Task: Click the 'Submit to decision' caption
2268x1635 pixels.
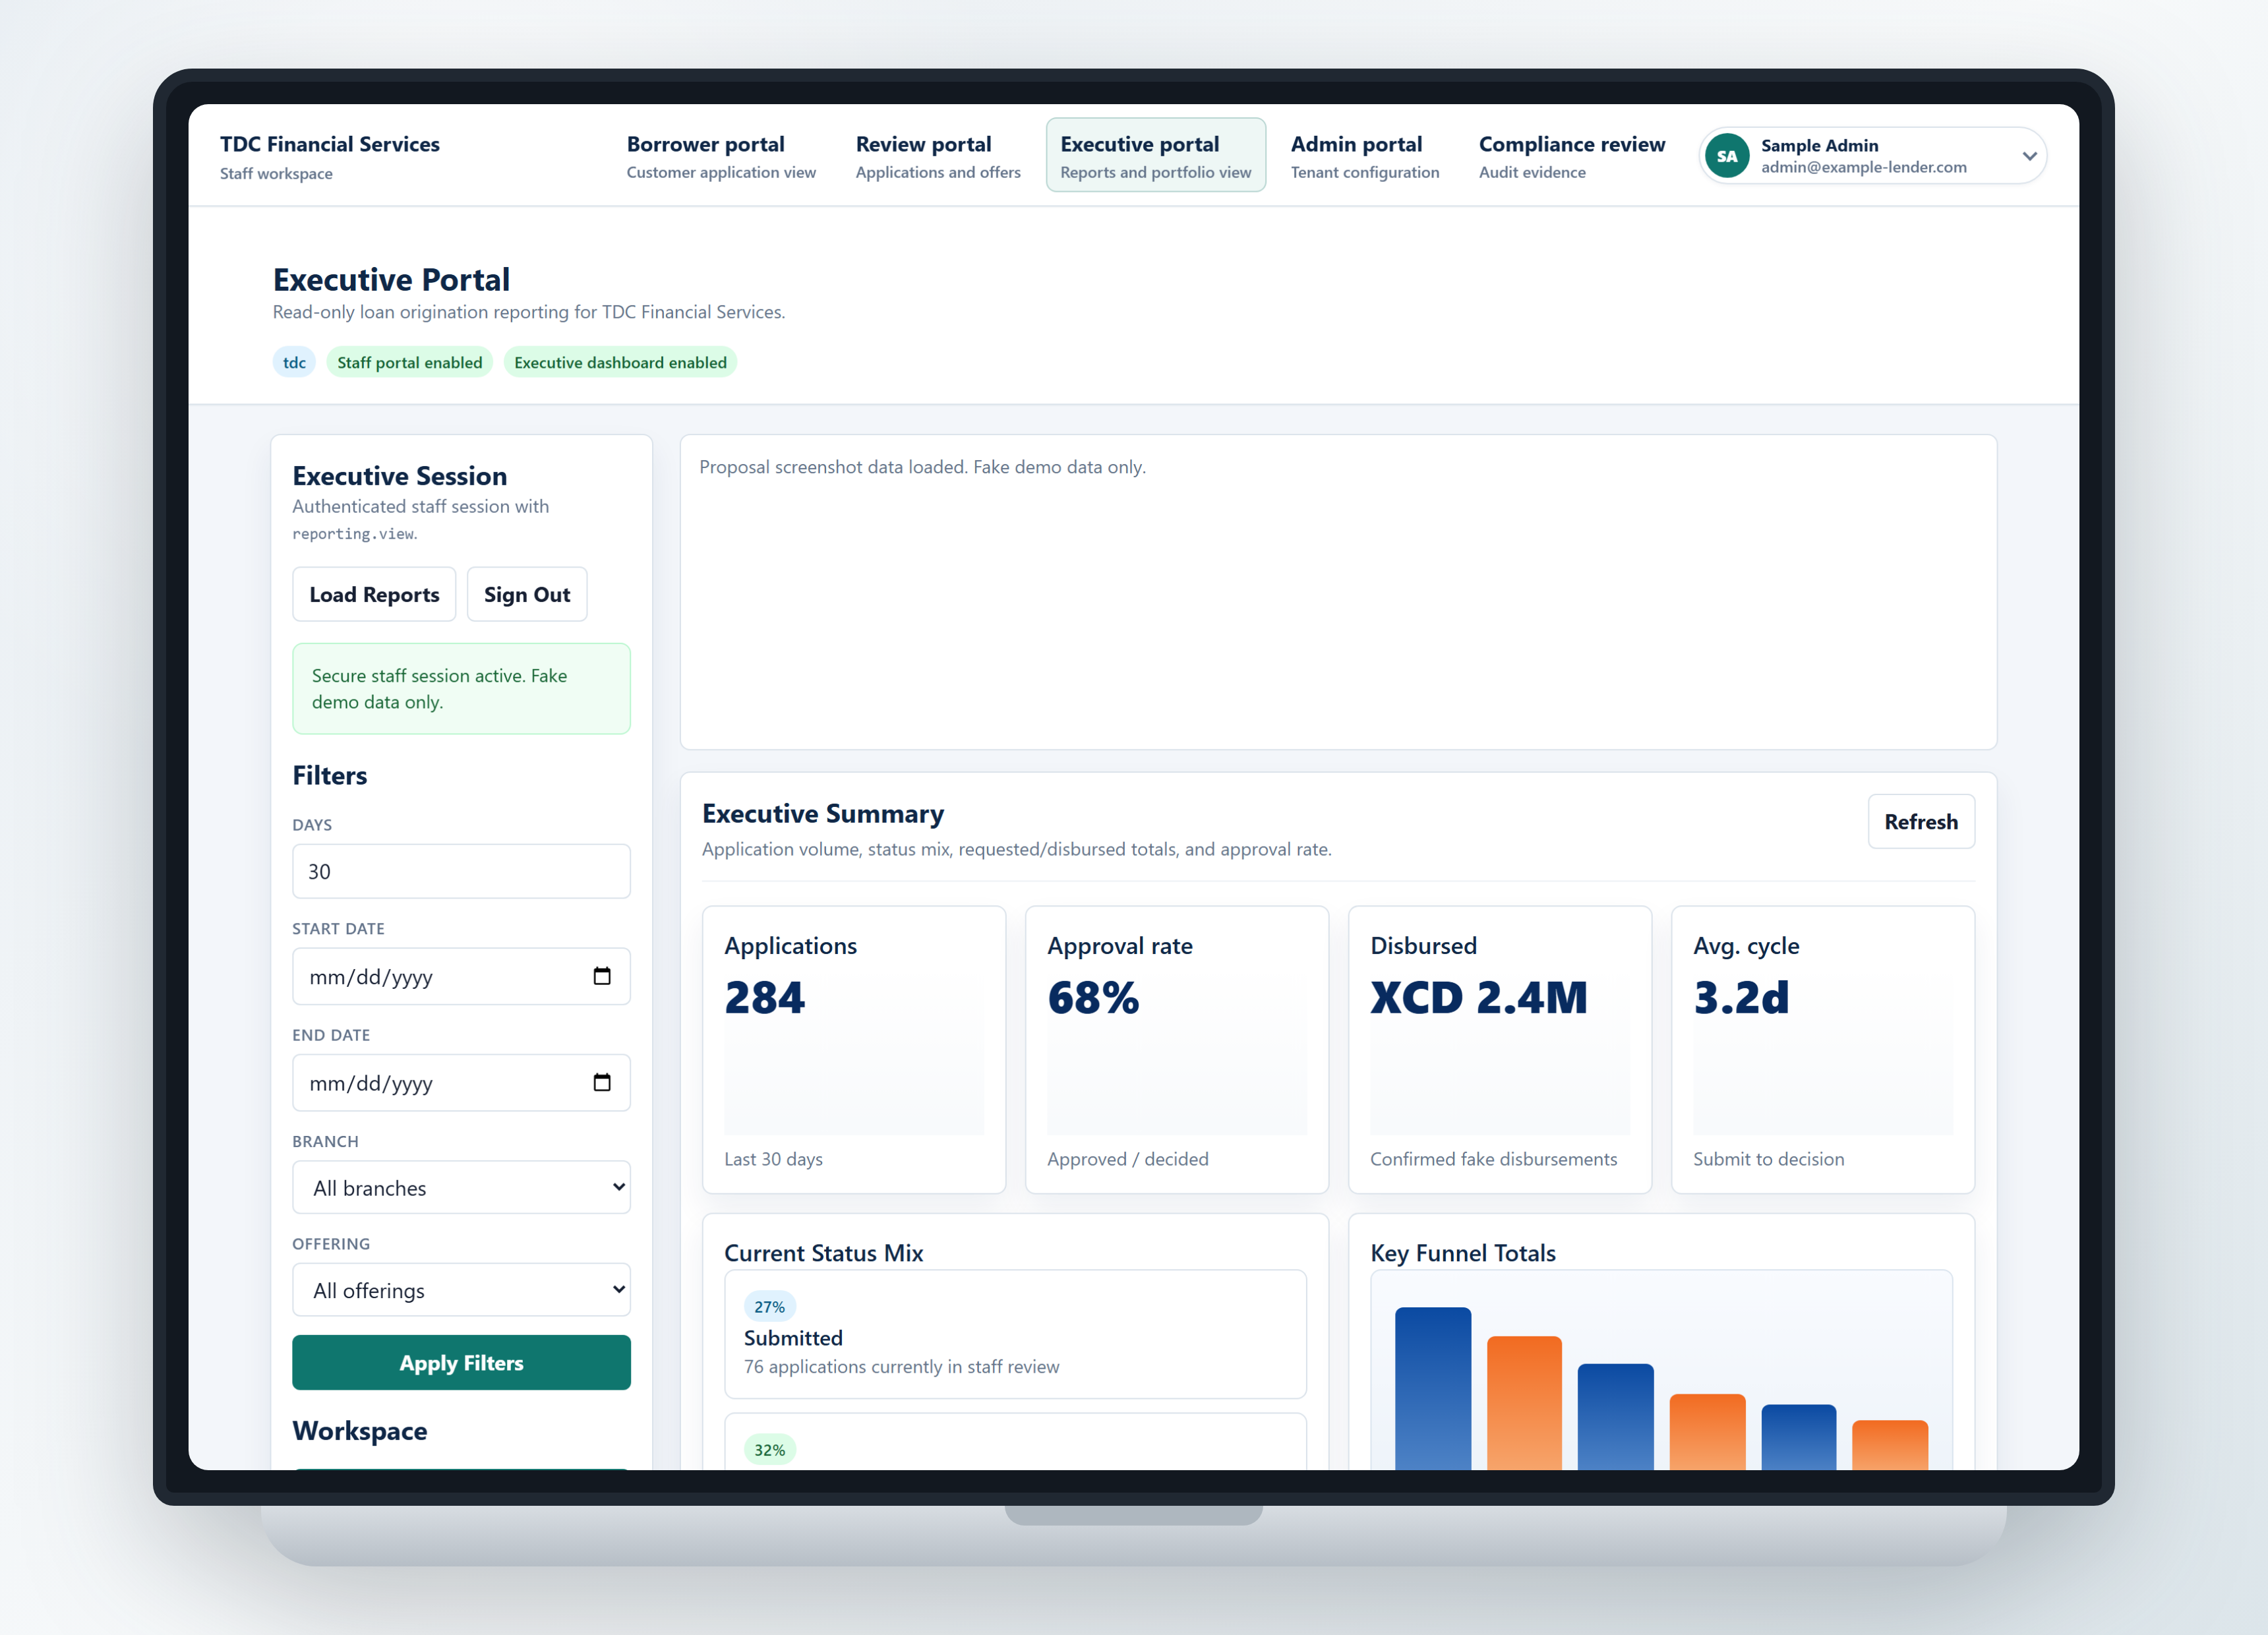Action: 1769,1159
